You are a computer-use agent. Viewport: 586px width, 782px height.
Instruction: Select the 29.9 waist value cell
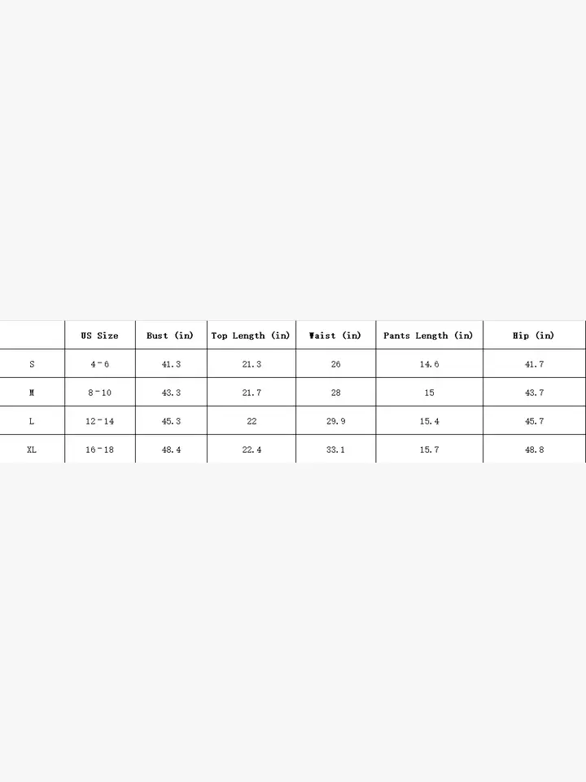click(335, 420)
